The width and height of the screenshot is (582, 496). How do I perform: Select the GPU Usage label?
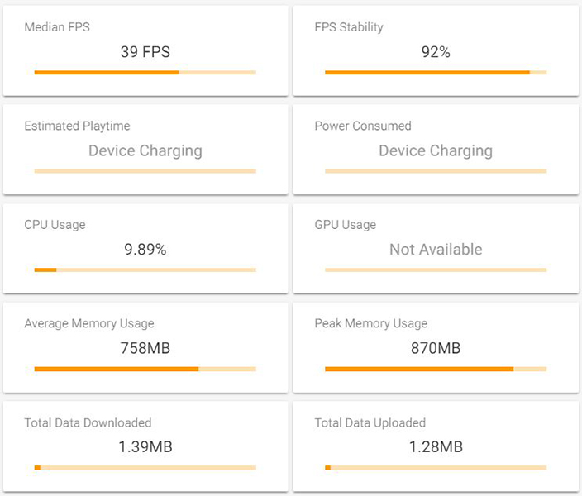pyautogui.click(x=346, y=225)
